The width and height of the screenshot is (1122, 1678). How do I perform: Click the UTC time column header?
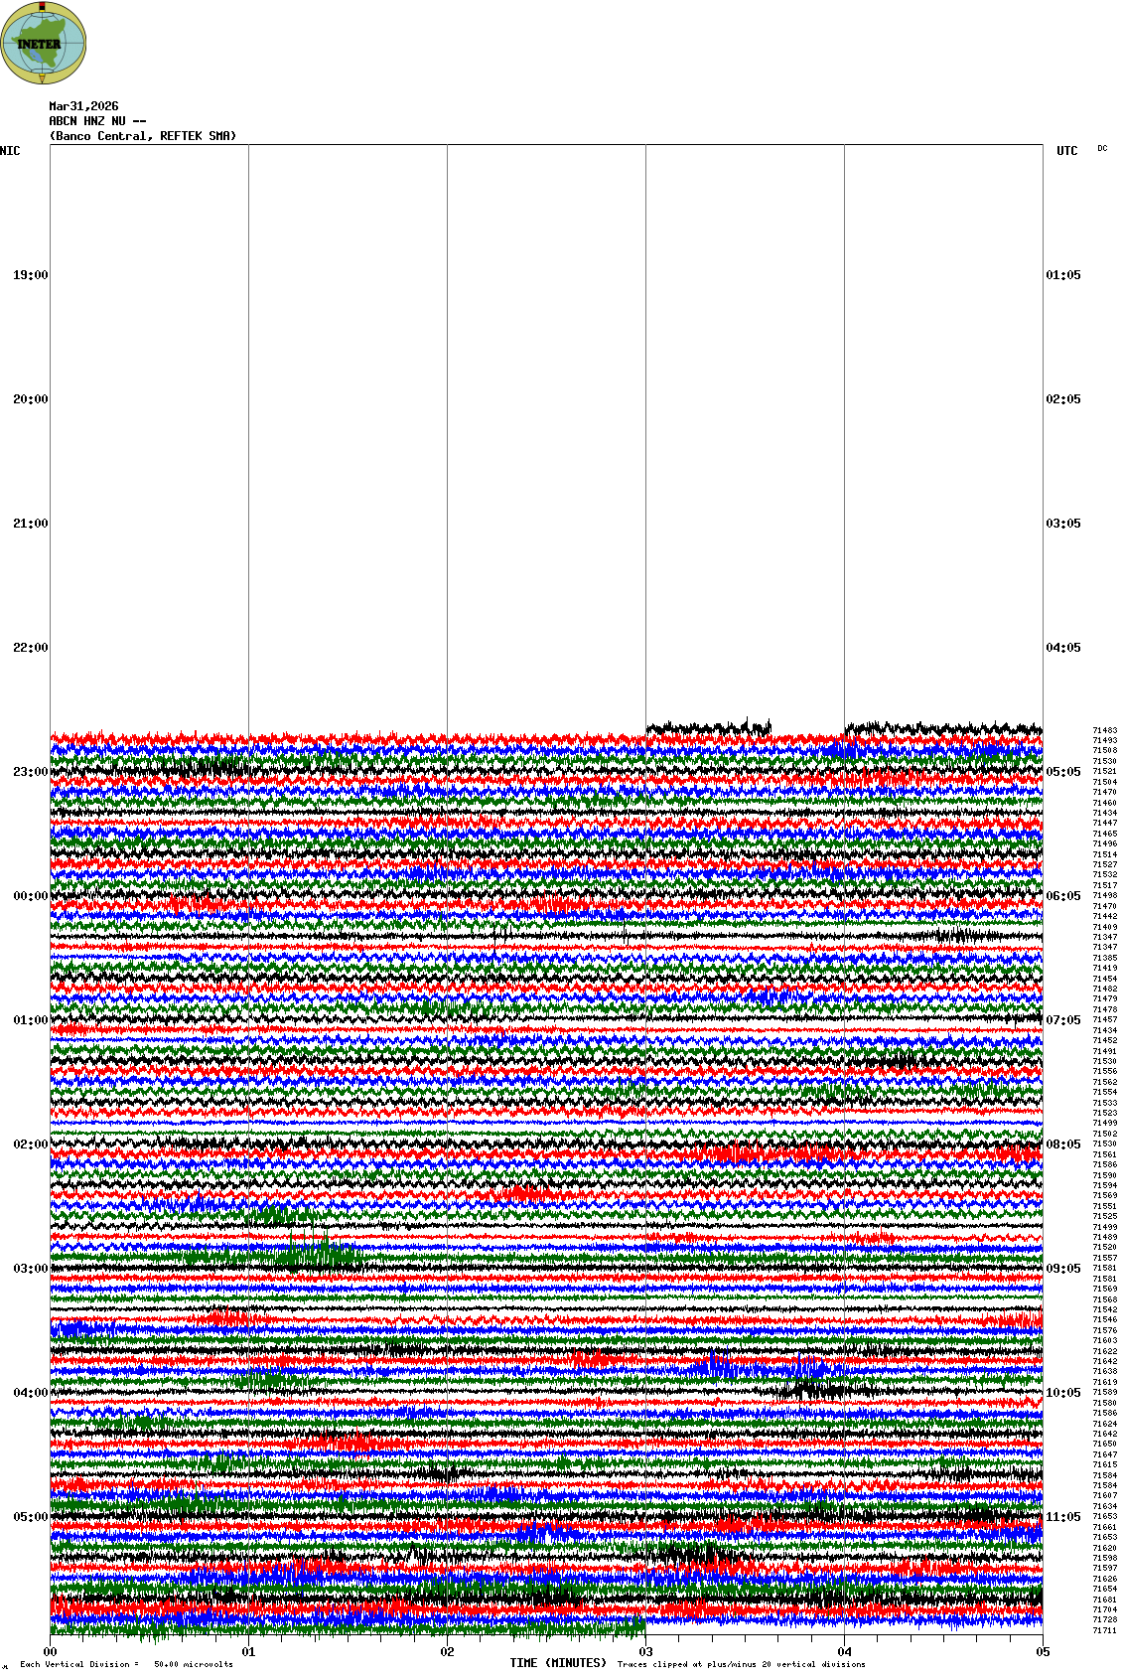(x=1066, y=151)
